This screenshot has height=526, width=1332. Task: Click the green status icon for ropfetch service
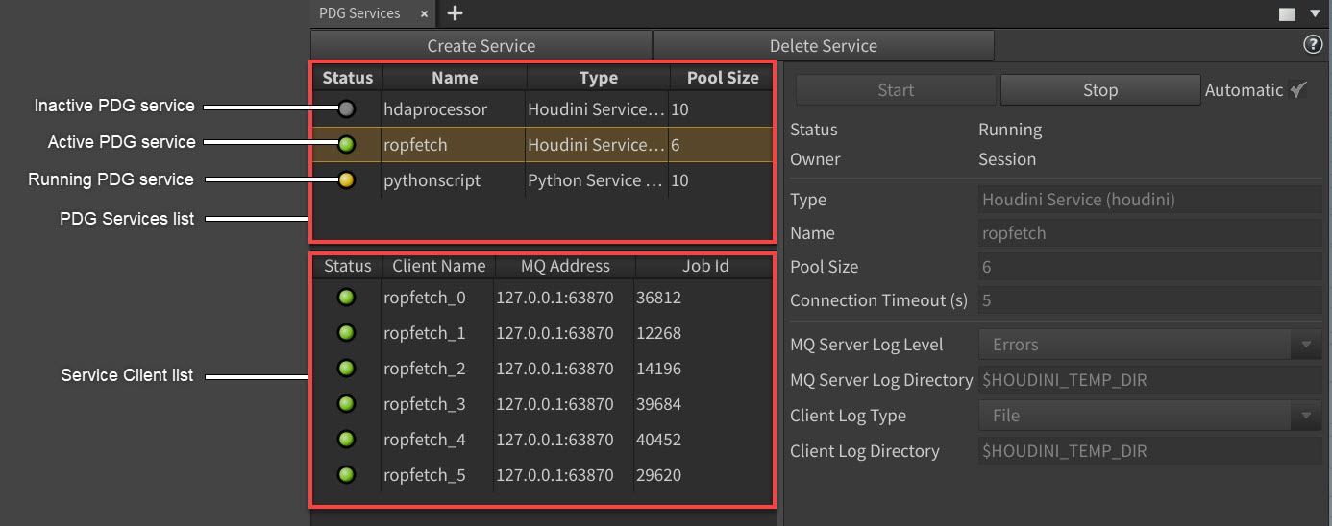[347, 145]
